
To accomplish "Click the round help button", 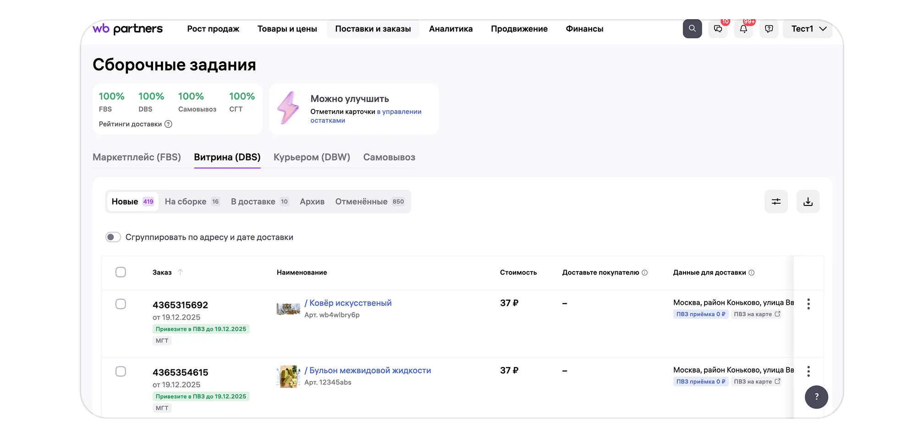I will 816,397.
